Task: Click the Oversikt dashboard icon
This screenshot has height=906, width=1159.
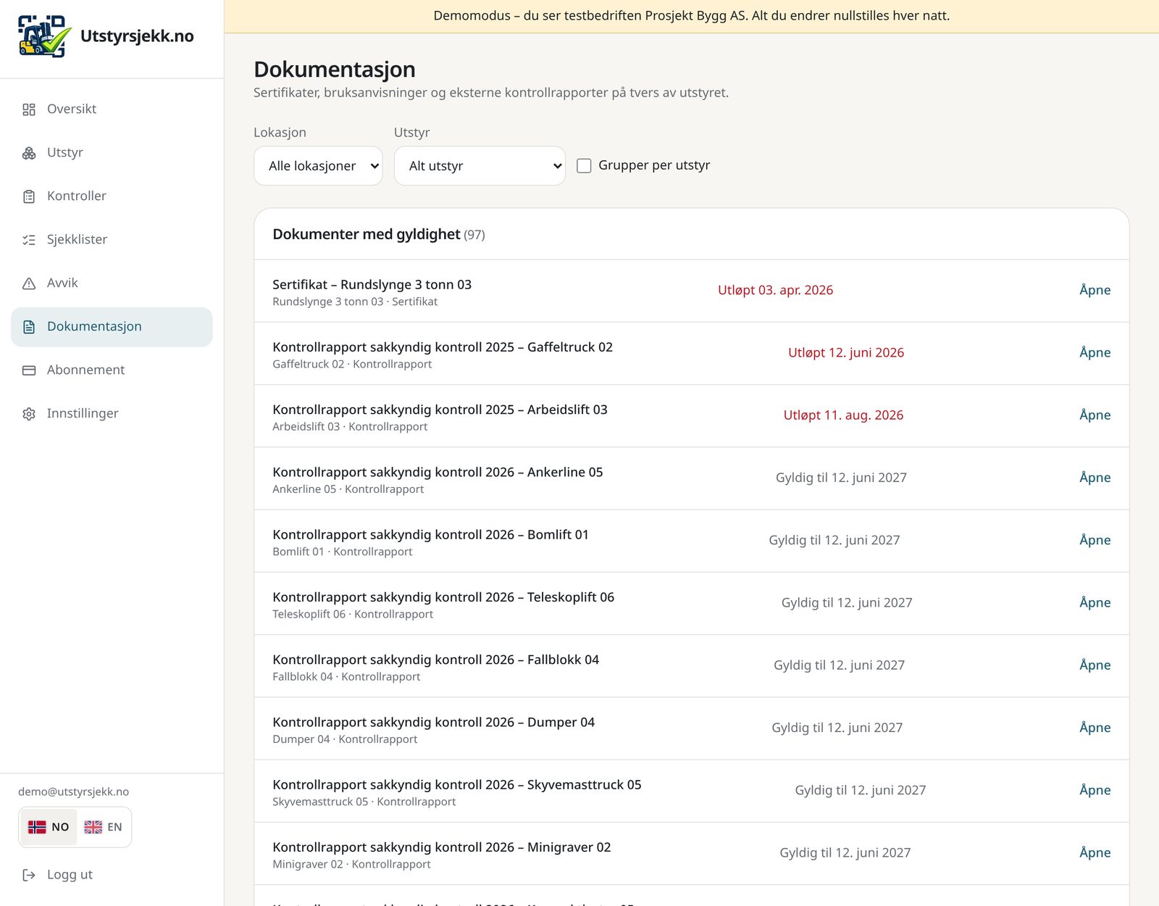Action: click(x=29, y=109)
